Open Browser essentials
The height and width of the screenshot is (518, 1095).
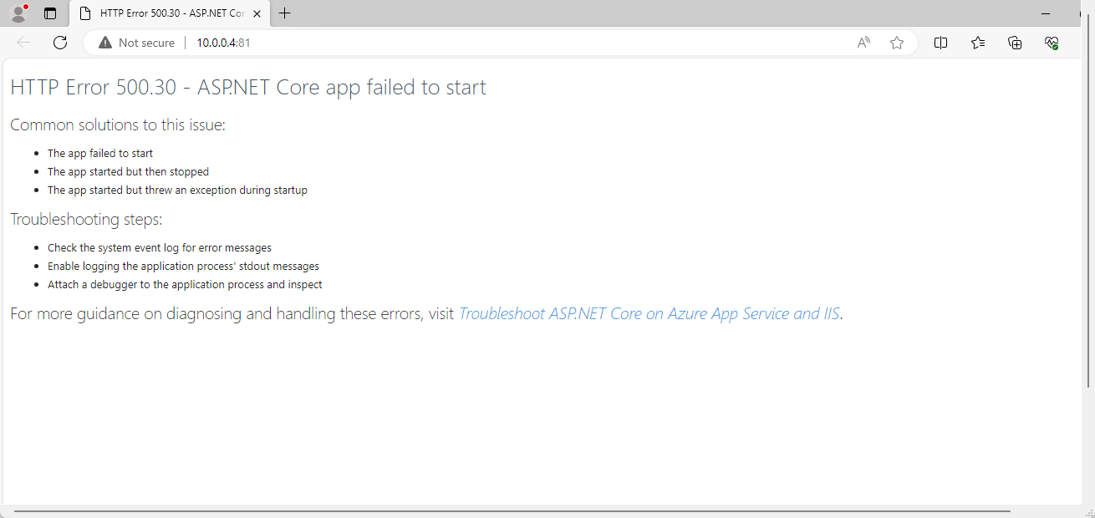[1052, 43]
